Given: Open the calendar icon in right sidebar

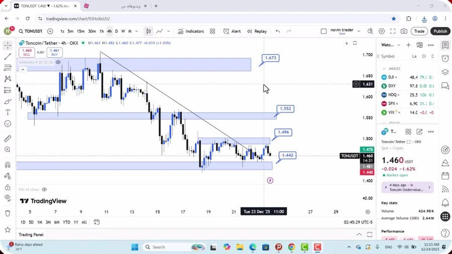Looking at the screenshot, I should point(445,176).
